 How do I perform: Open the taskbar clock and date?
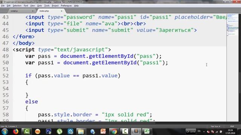[230, 132]
